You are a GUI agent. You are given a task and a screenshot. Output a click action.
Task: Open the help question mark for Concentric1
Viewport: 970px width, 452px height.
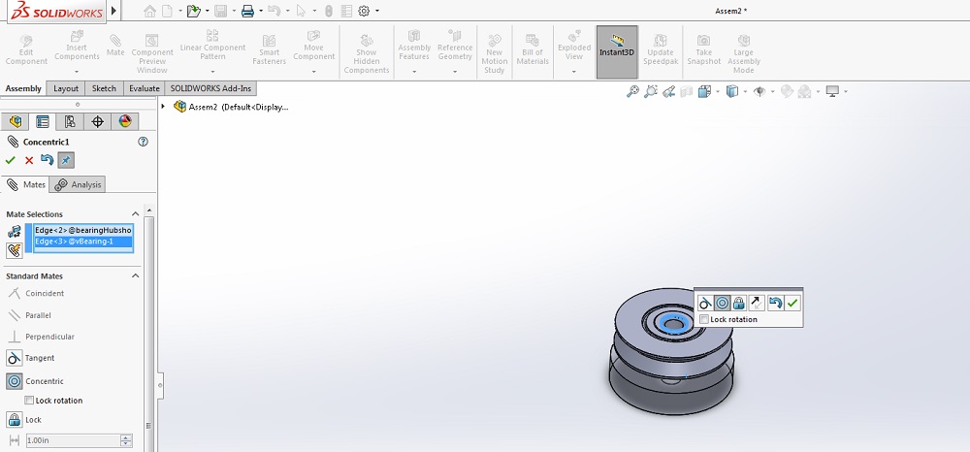[143, 142]
